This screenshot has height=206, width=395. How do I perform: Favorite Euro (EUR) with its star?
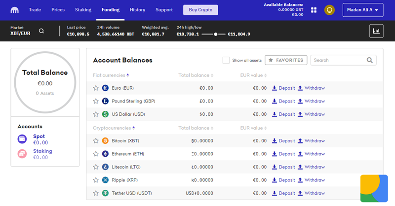coord(96,88)
